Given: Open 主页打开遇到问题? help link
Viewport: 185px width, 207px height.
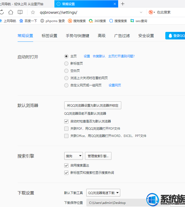Looking at the screenshot, I should pyautogui.click(x=121, y=56).
